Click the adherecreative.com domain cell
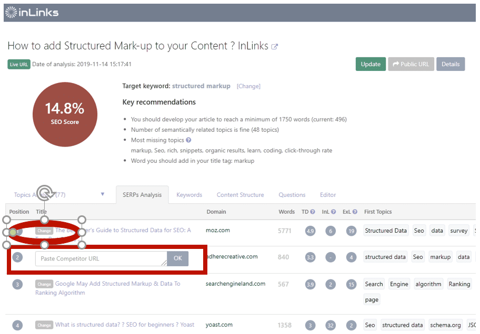 [232, 256]
